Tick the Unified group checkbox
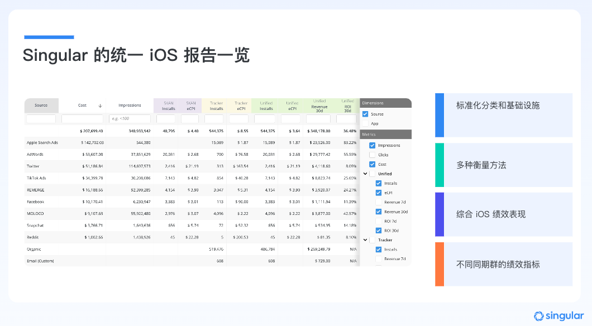 click(373, 174)
